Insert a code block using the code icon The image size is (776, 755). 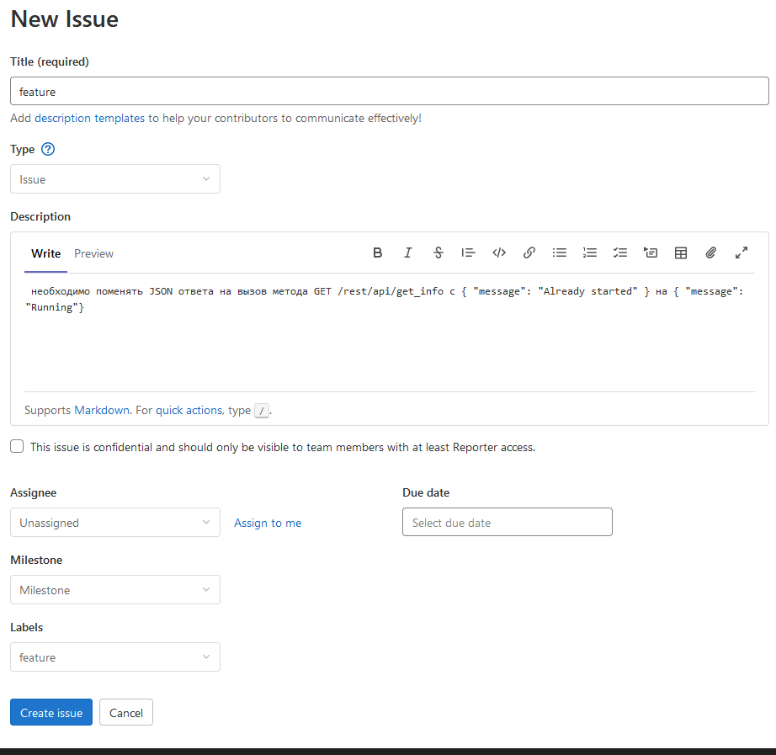pos(498,253)
